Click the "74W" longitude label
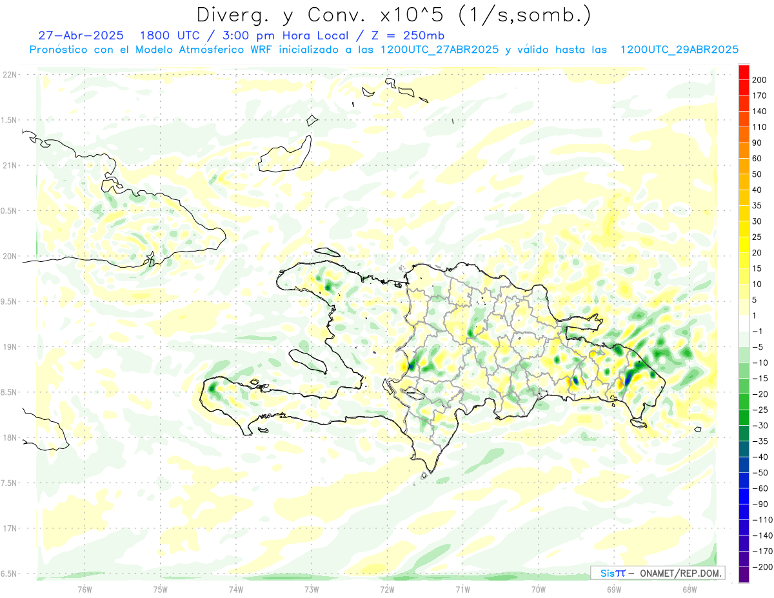The height and width of the screenshot is (598, 774). click(x=236, y=590)
